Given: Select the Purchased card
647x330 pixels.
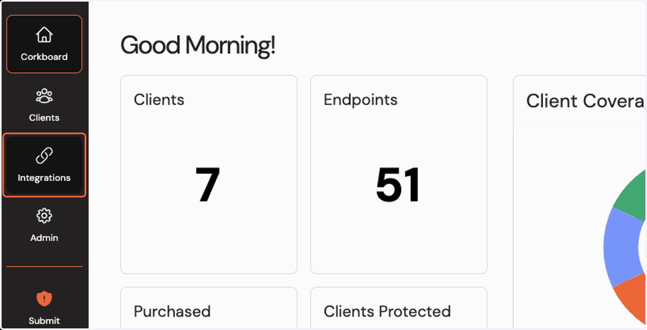Looking at the screenshot, I should [x=209, y=308].
